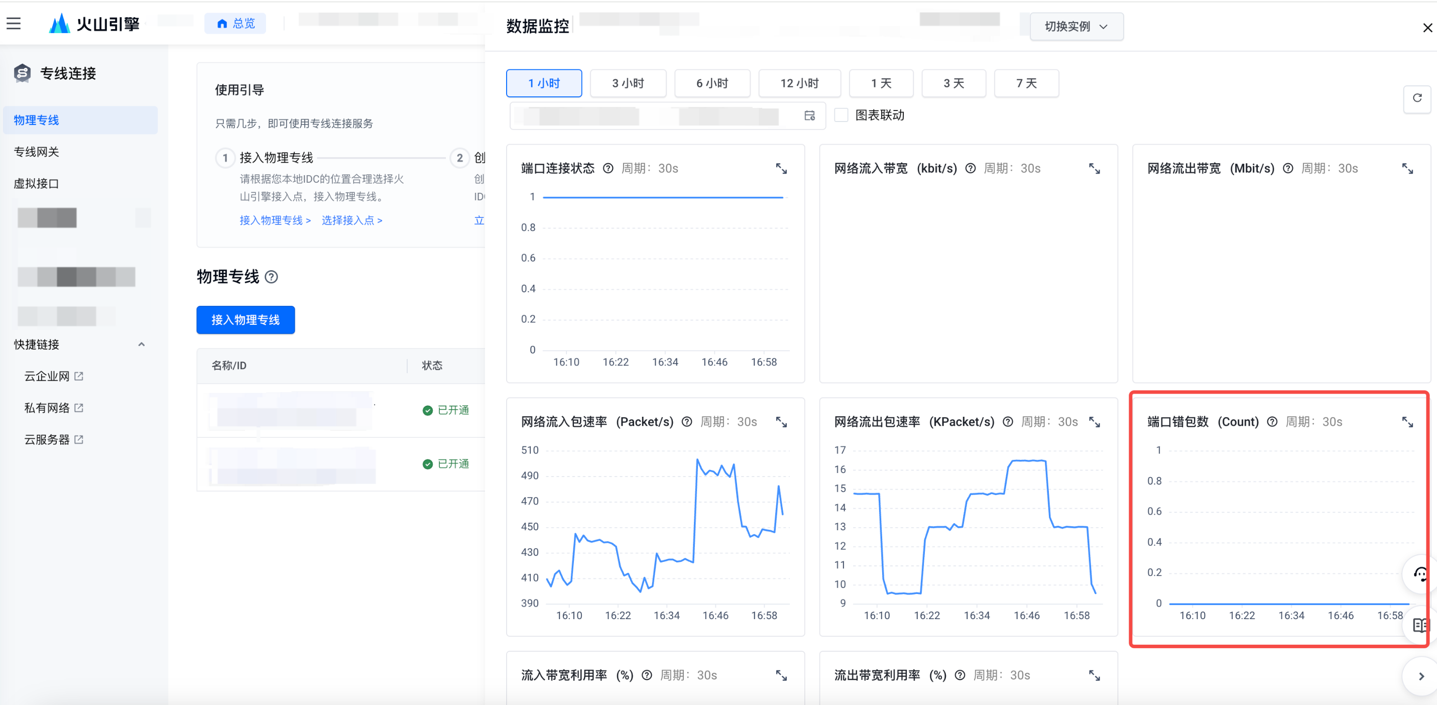Expand the 端口连接状态 chart to fullscreen

click(x=782, y=168)
